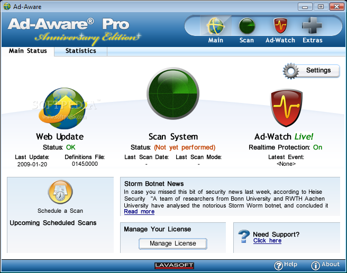The width and height of the screenshot is (347, 273).
Task: Click the definitions file value 0145.0000
Action: (x=85, y=164)
